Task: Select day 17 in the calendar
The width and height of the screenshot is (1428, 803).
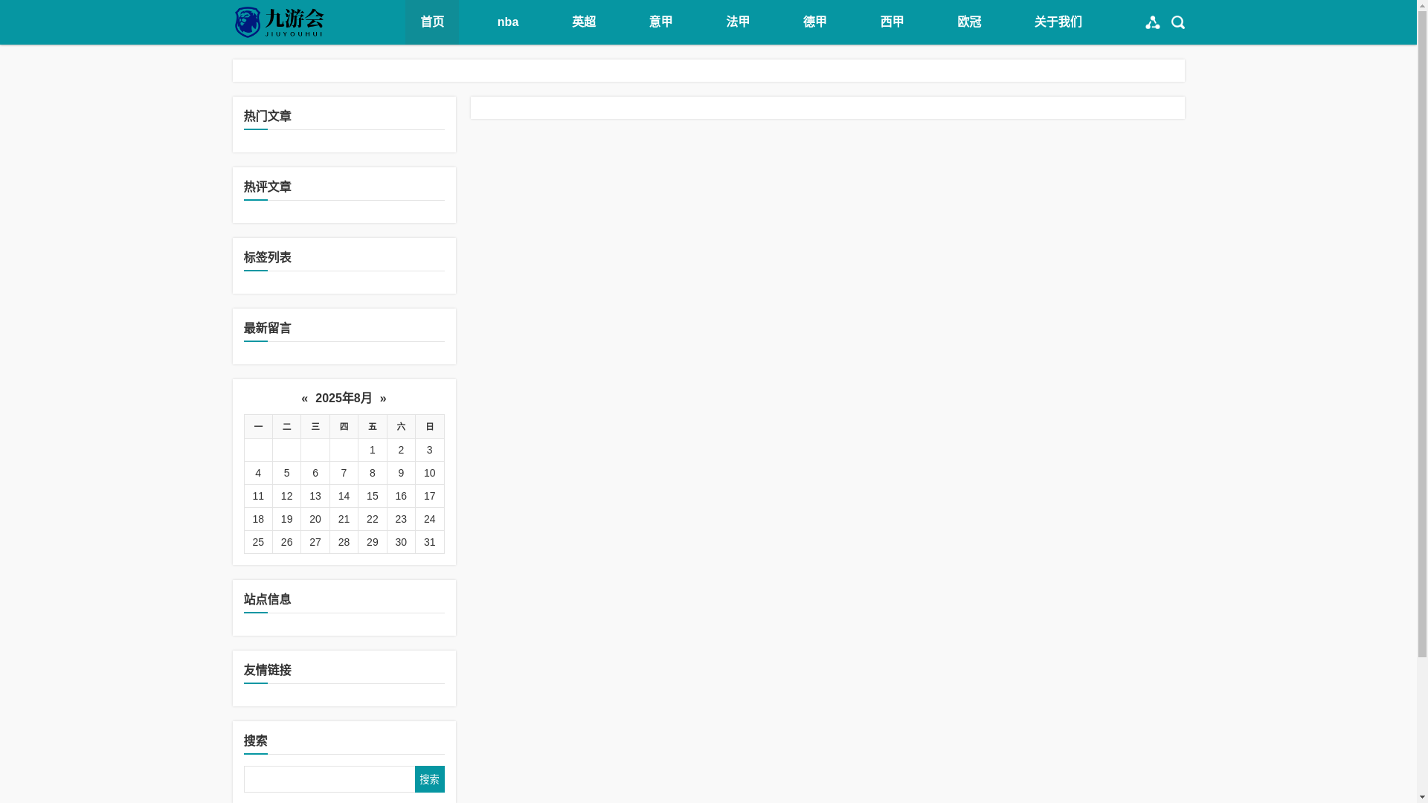Action: (430, 496)
